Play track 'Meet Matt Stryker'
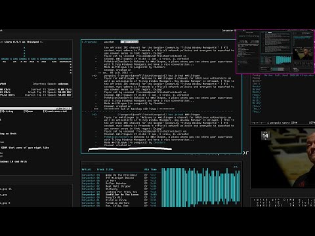This screenshot has height=236, width=315. tap(119, 186)
